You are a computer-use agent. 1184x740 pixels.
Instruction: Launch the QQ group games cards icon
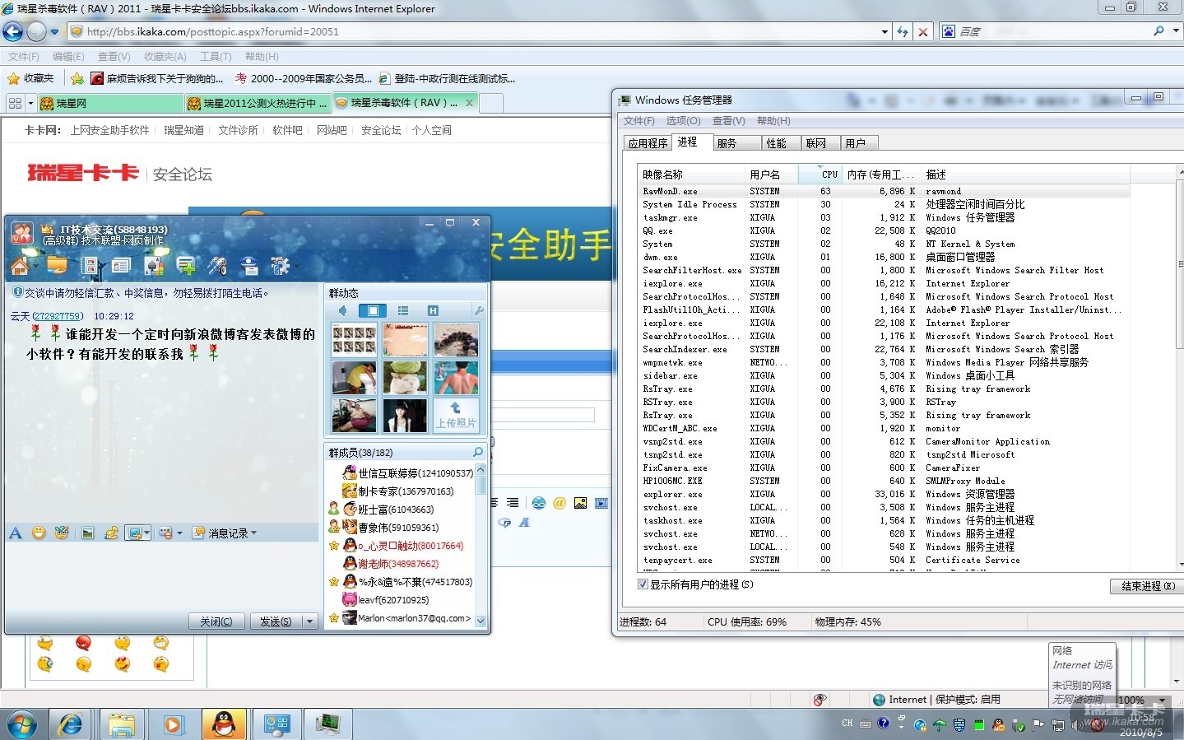(154, 266)
